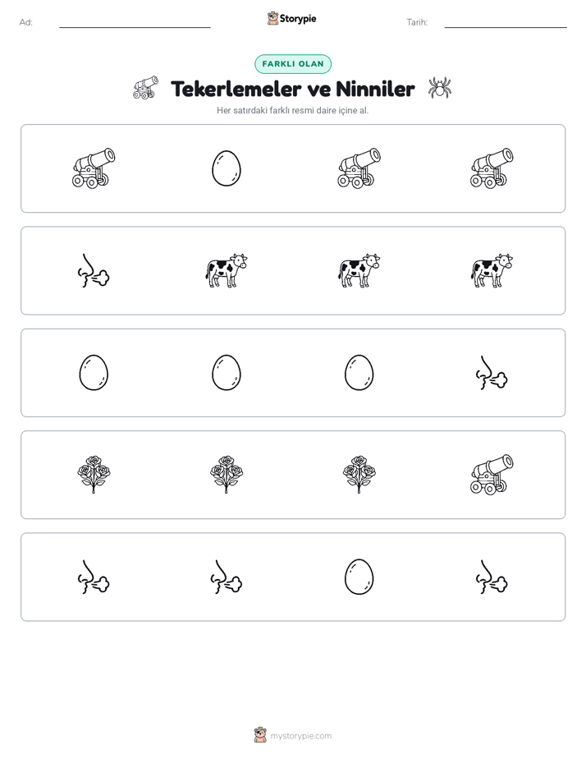Click the Storypie bear logo at the top

point(272,18)
